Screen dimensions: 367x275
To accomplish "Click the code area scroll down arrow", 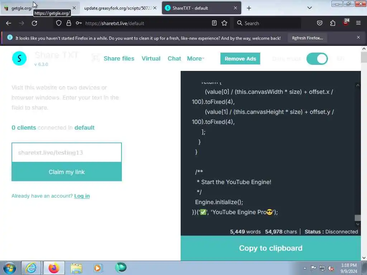I will tap(358, 224).
